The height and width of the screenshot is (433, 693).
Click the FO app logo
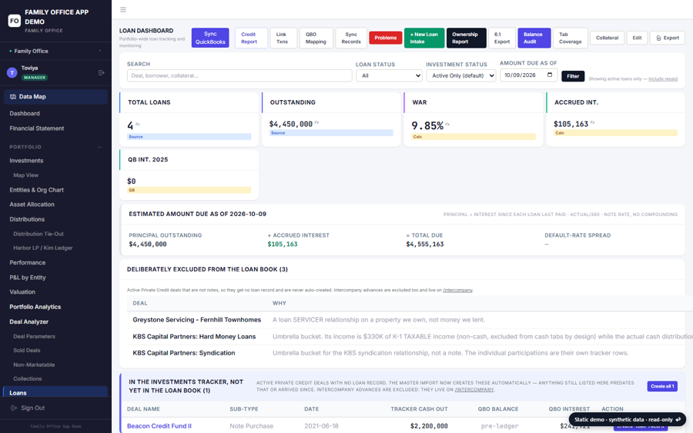[x=14, y=21]
